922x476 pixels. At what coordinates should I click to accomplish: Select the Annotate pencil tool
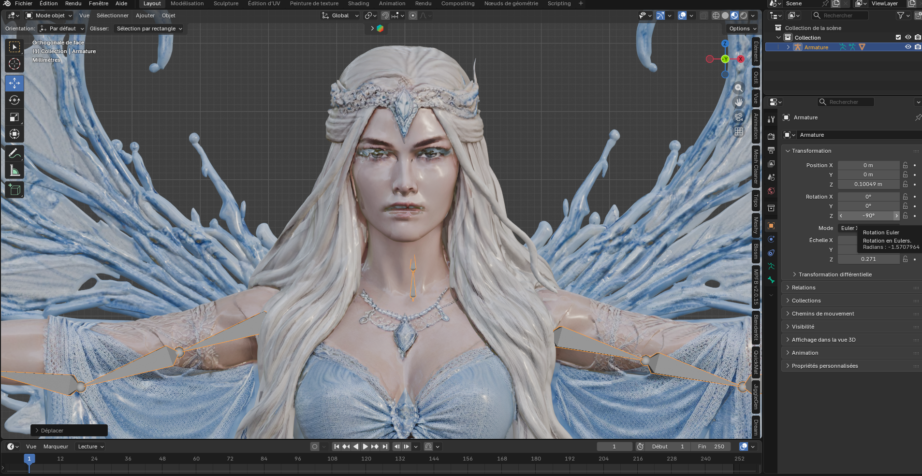pos(15,154)
